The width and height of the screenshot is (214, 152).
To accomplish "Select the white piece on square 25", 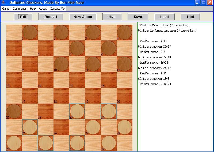I will 30,127.
